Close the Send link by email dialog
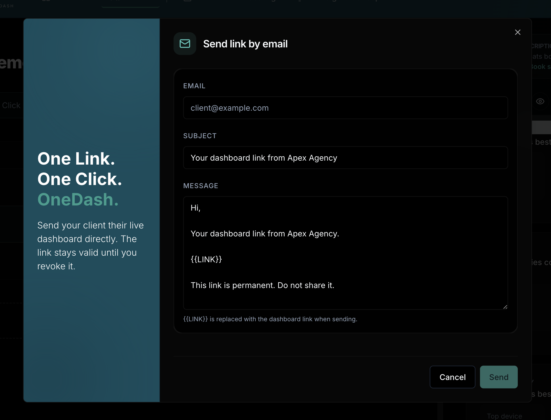 pyautogui.click(x=517, y=32)
